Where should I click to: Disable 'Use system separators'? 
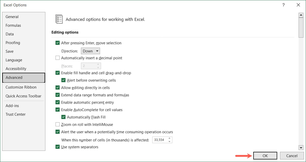point(57,147)
